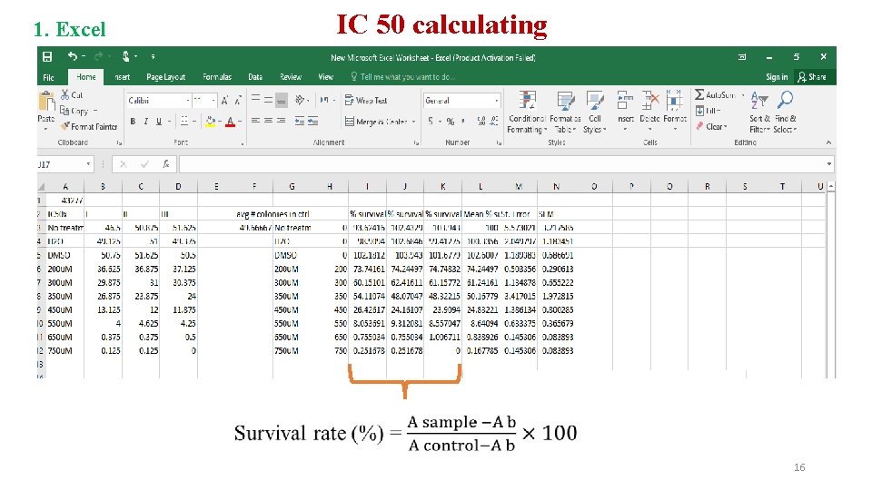This screenshot has height=490, width=872.
Task: Apply accounting currency format
Action: point(431,121)
